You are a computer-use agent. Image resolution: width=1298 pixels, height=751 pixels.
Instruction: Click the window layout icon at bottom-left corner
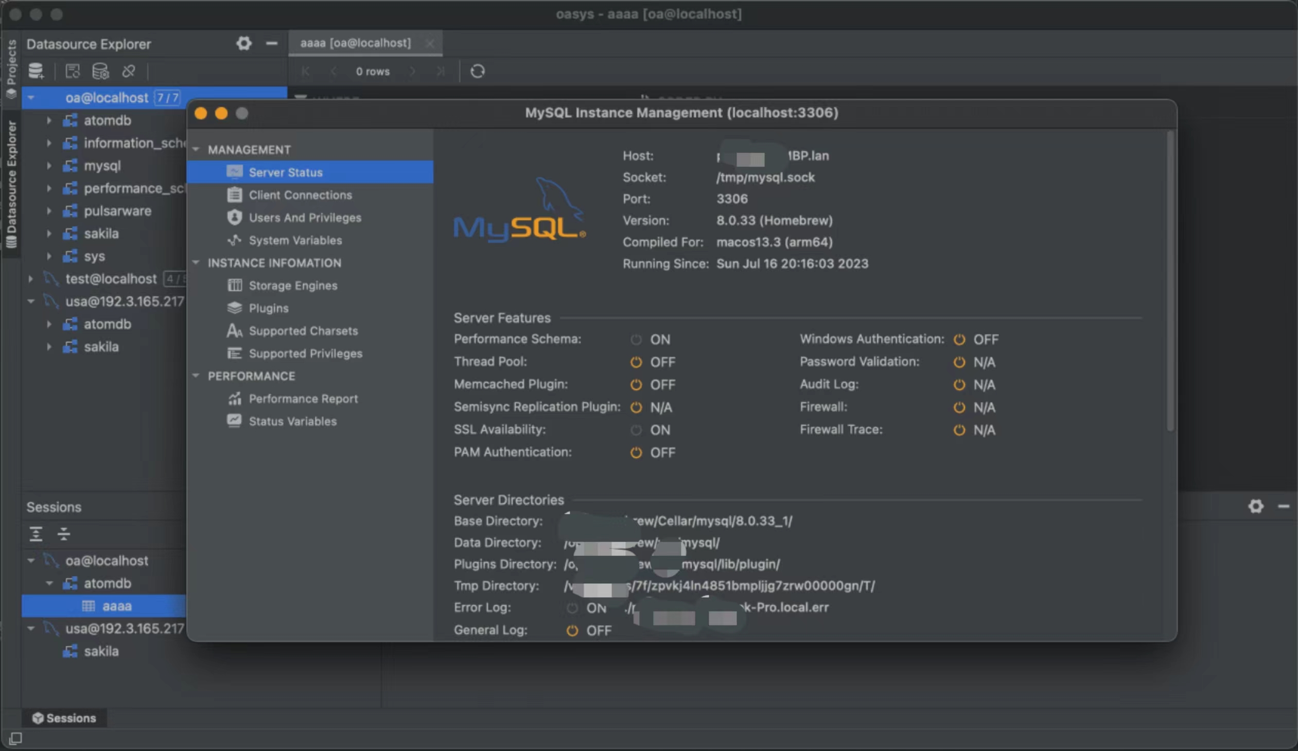pyautogui.click(x=15, y=739)
